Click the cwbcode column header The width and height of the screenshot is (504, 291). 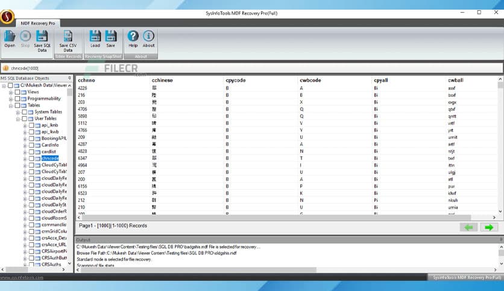pos(310,80)
